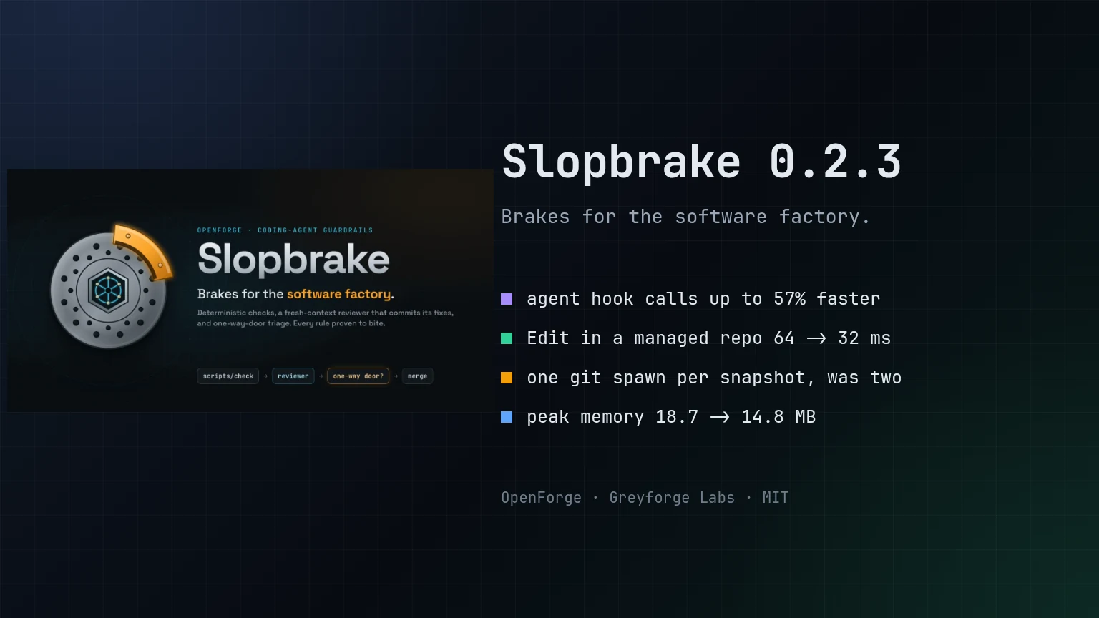The image size is (1099, 618).
Task: Click the OpenForge footer text
Action: pos(542,498)
